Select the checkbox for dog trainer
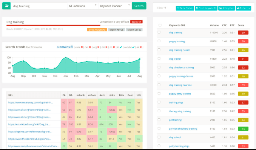This screenshot has width=256, height=150. pyautogui.click(x=159, y=58)
